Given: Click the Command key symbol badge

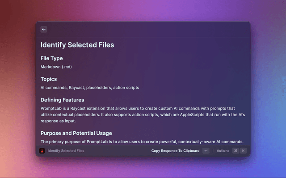Looking at the screenshot, I should tap(236, 150).
